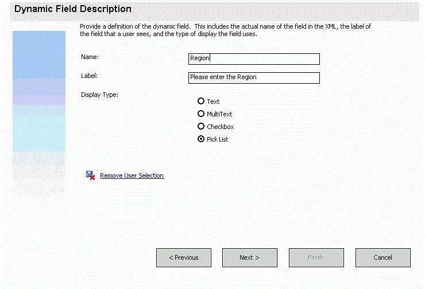Image resolution: width=425 pixels, height=289 pixels.
Task: Click the greyed-out Finish button
Action: (316, 257)
